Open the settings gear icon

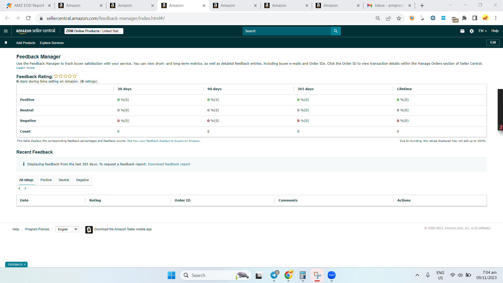[x=472, y=31]
